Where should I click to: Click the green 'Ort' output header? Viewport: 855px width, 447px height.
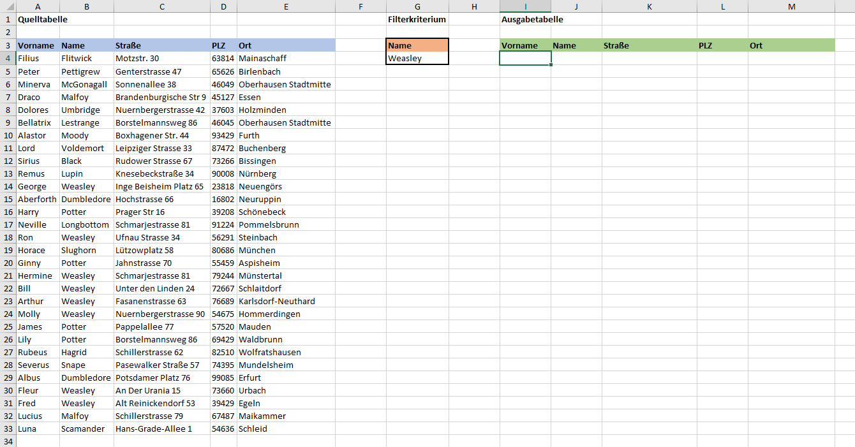coord(792,45)
